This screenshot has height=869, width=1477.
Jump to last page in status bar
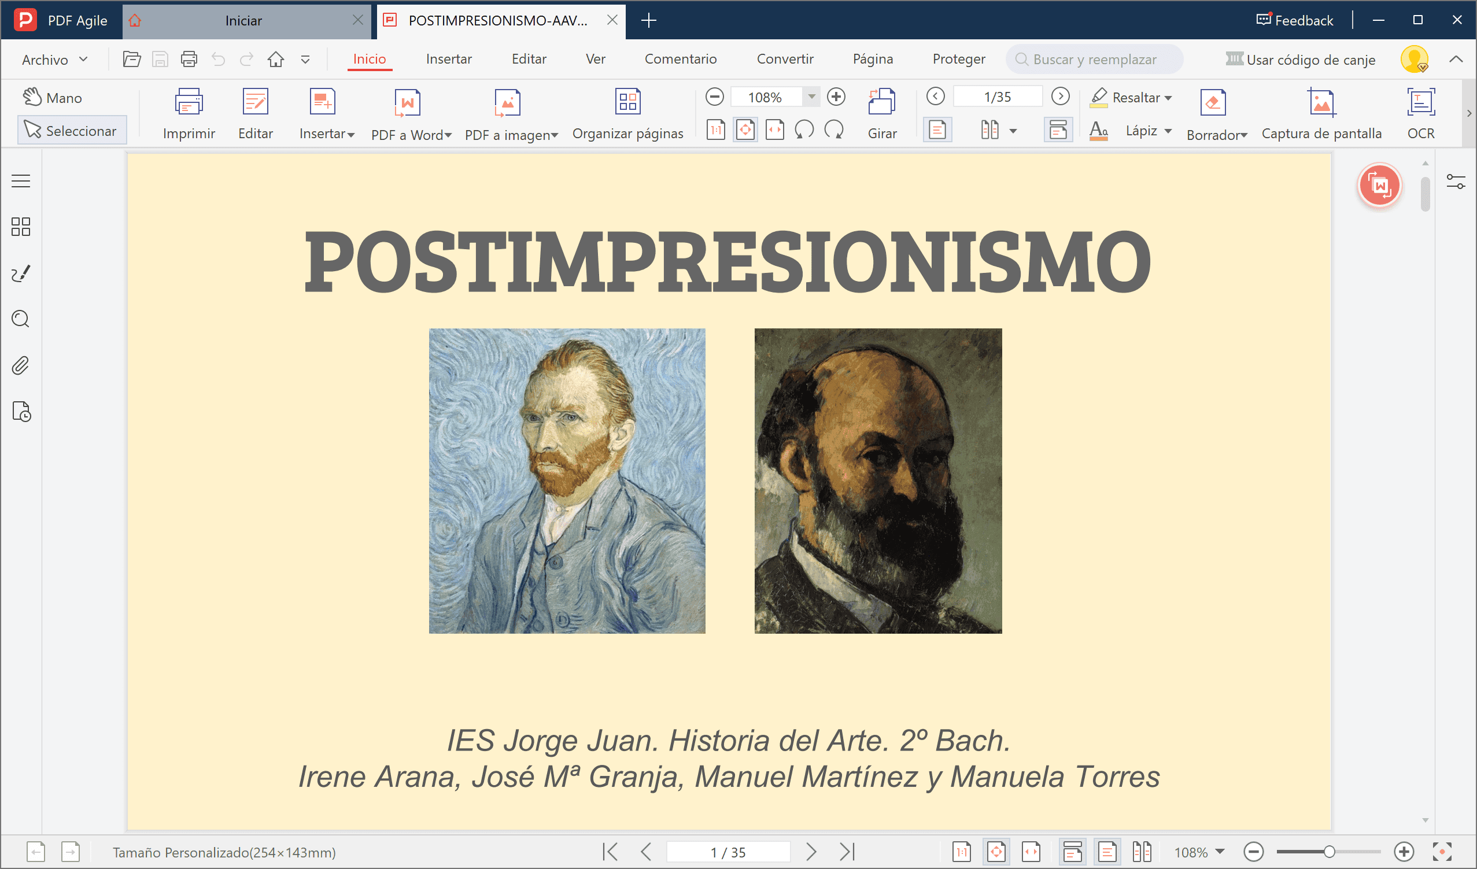click(x=848, y=852)
